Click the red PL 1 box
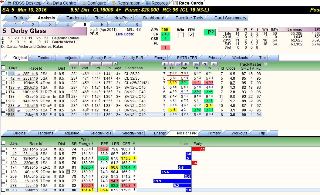 point(165,48)
